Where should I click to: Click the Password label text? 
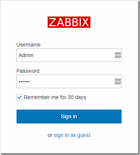tap(28, 71)
